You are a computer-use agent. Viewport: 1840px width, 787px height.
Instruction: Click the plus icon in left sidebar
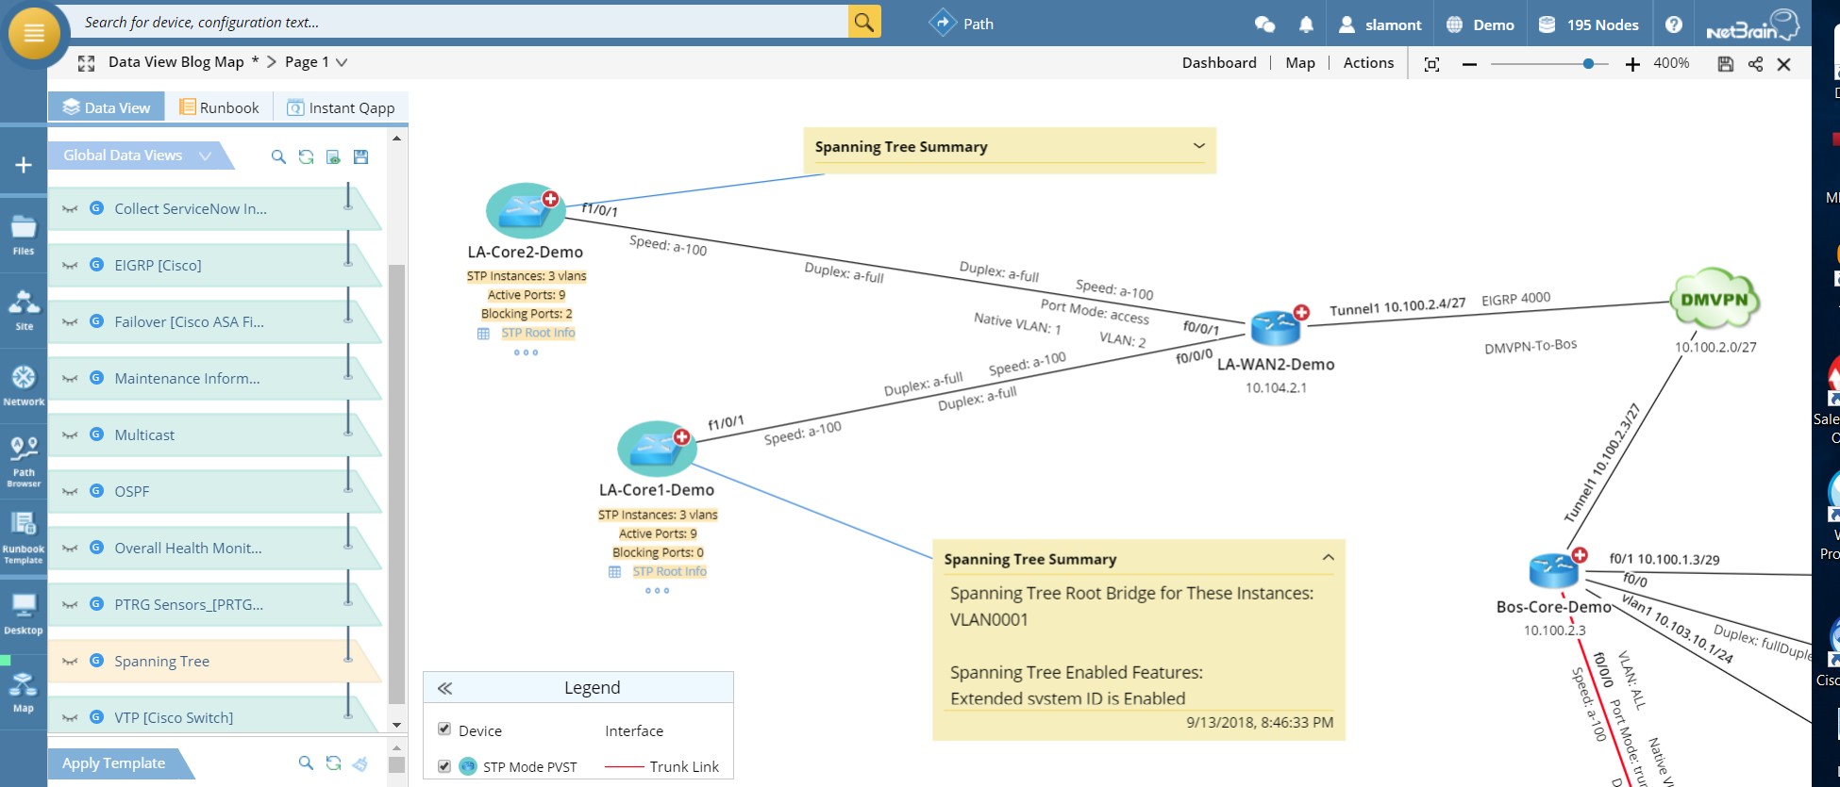24,165
